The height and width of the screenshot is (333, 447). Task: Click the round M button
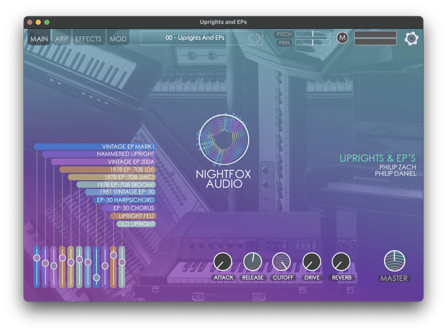pos(342,38)
